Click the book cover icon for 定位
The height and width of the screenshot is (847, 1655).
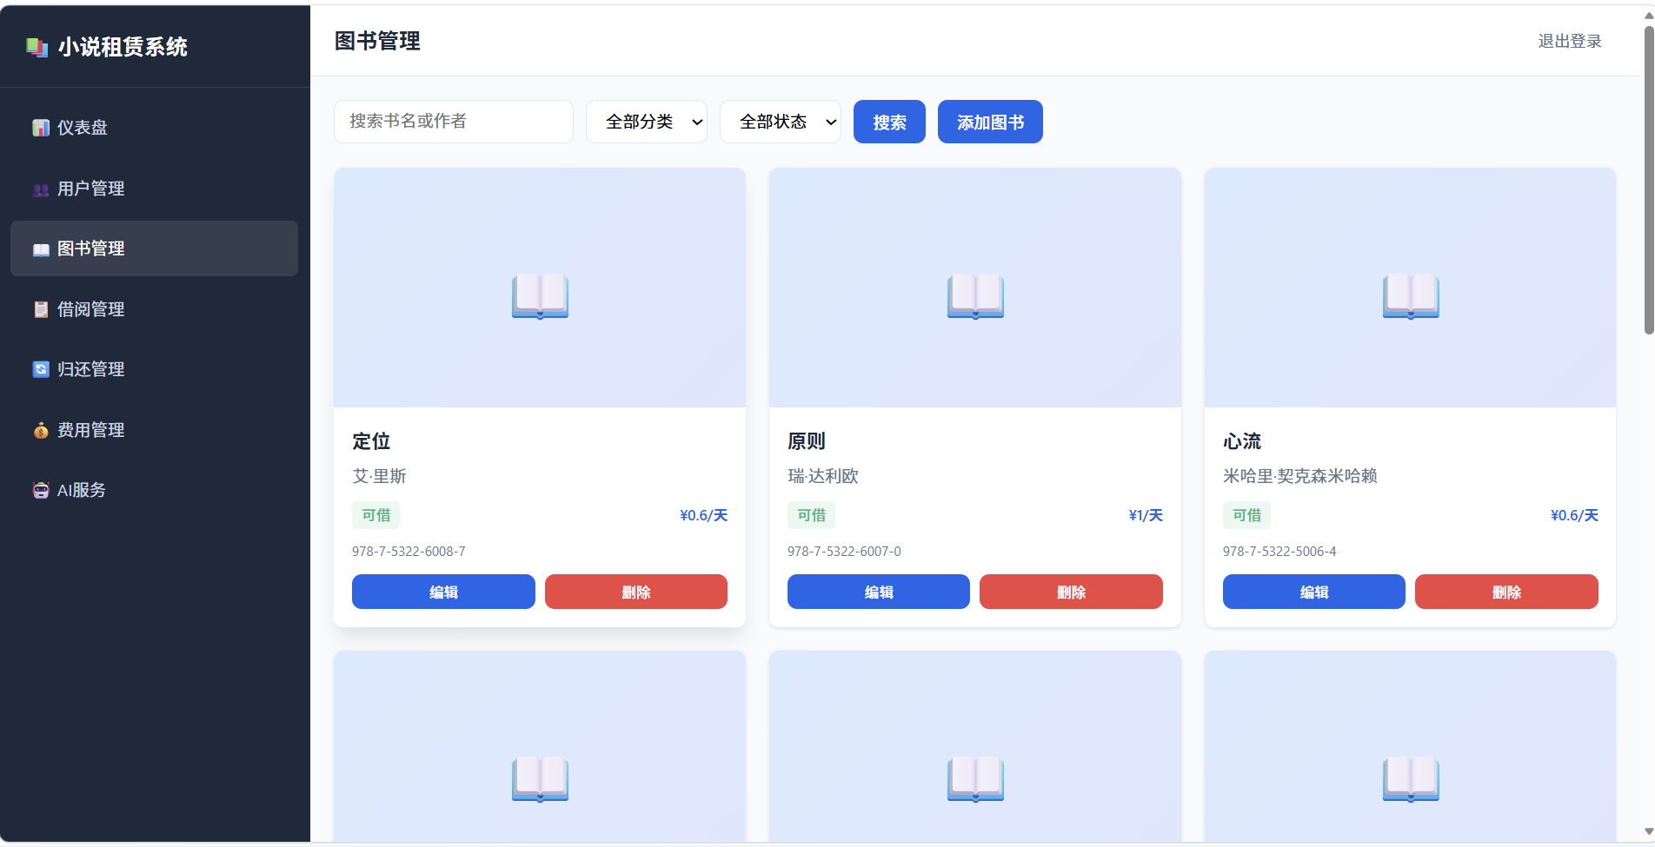[540, 296]
